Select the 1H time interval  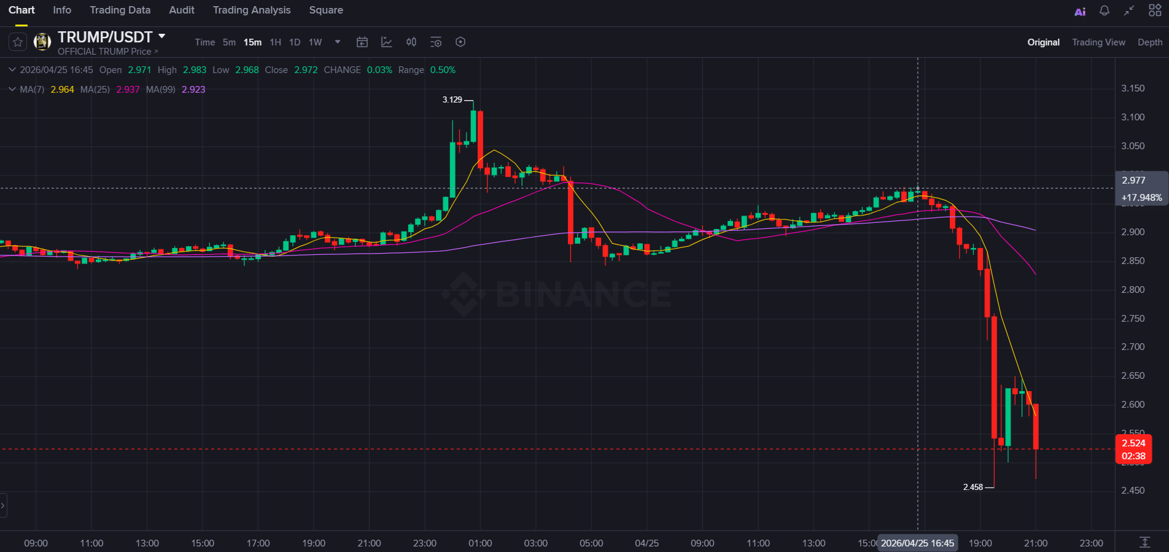pyautogui.click(x=275, y=42)
